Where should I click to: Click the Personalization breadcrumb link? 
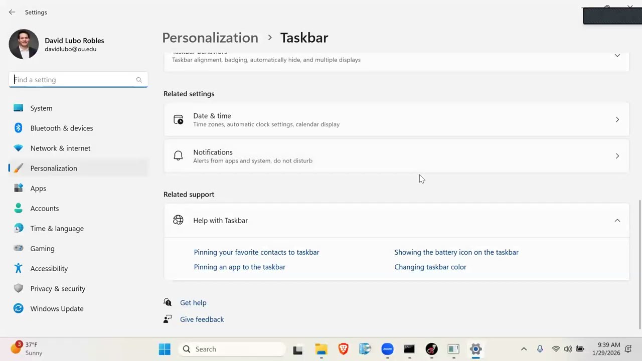tap(210, 38)
